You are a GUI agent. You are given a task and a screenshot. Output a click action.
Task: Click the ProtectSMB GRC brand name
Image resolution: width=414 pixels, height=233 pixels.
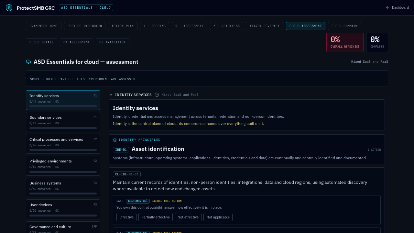(36, 8)
